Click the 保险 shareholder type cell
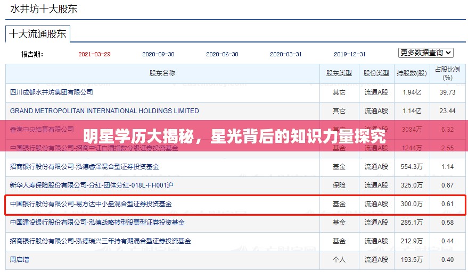The image size is (468, 272). tap(339, 185)
